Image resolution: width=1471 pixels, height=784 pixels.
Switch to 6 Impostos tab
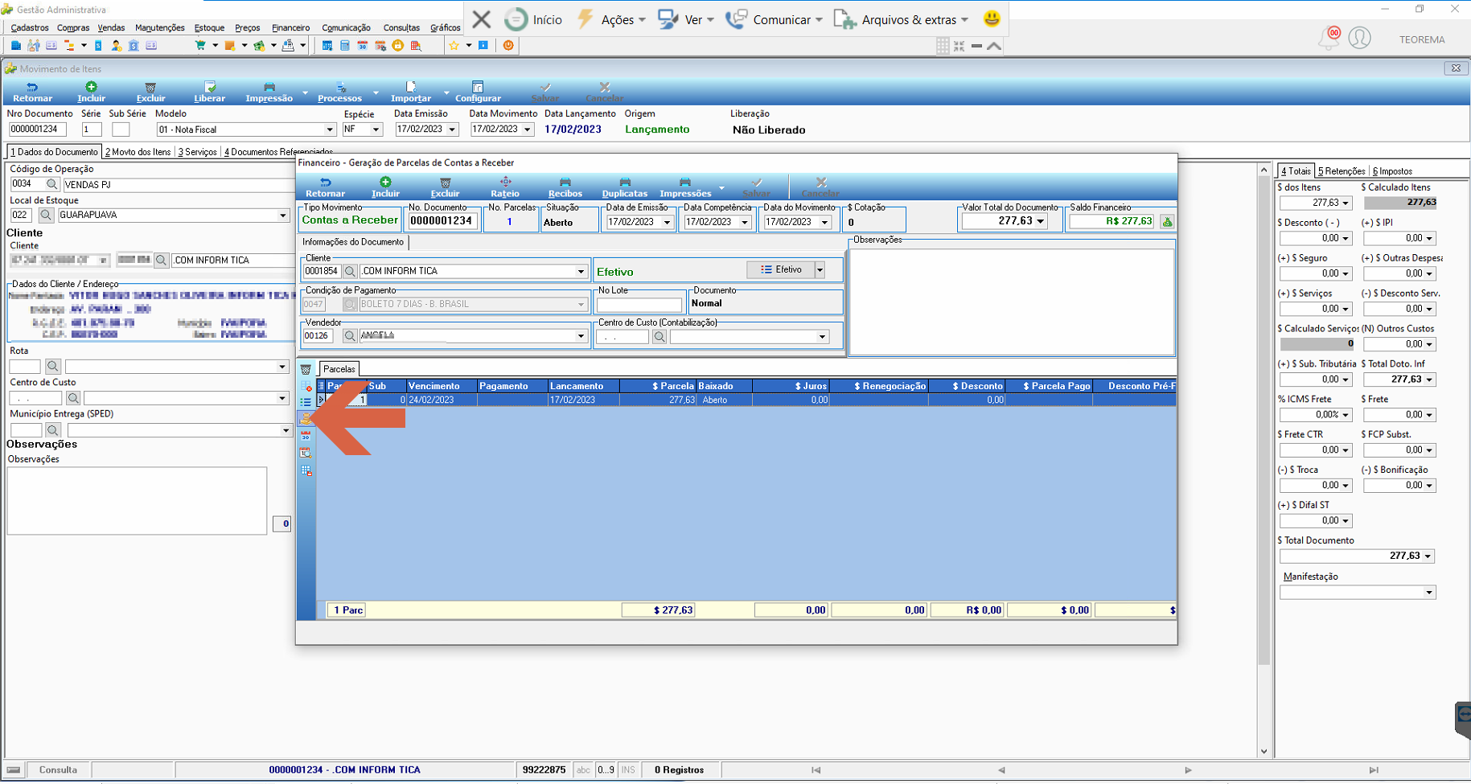point(1392,171)
